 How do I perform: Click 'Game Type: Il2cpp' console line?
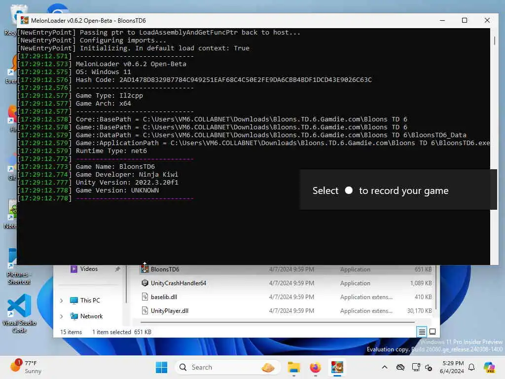tap(109, 95)
